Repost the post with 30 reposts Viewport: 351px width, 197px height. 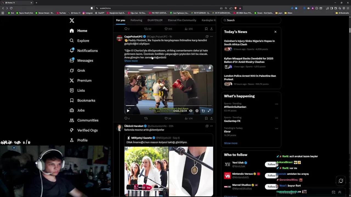[x=148, y=29]
